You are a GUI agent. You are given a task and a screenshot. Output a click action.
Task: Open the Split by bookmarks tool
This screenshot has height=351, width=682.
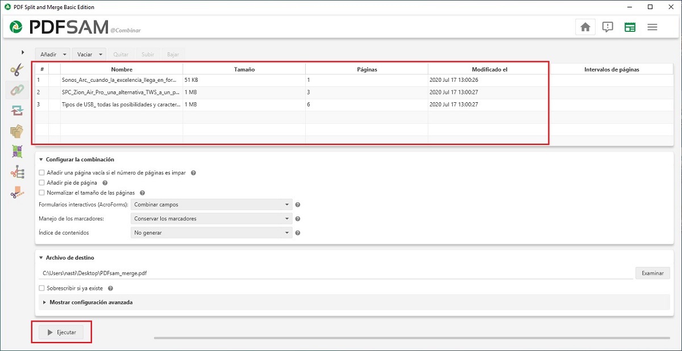pos(16,172)
